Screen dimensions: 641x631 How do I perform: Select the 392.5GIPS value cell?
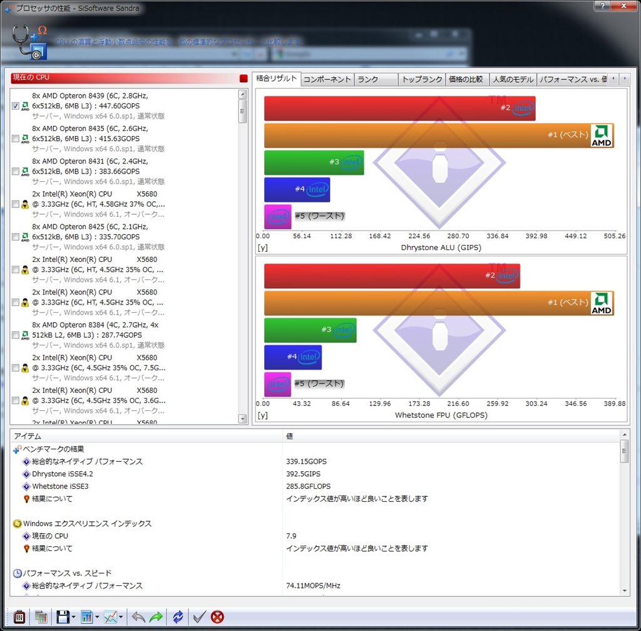pos(304,474)
